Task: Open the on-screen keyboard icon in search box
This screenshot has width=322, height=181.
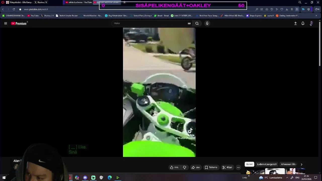Action: (x=189, y=23)
